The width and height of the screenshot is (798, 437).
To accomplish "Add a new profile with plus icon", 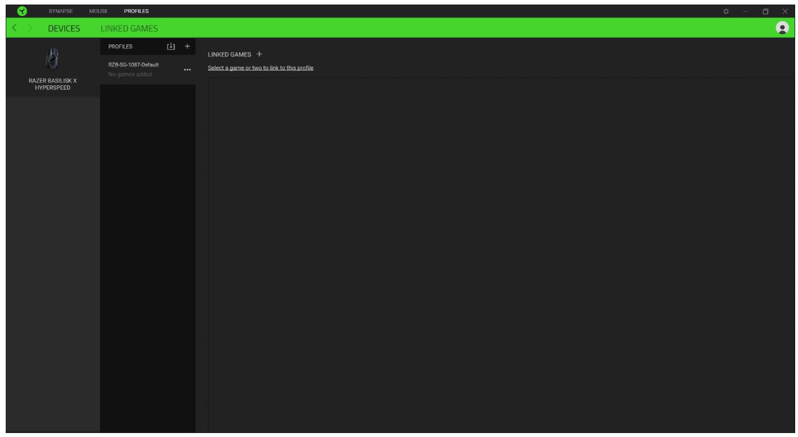I will click(188, 46).
